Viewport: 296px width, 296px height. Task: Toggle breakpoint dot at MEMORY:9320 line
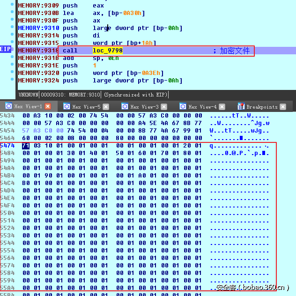click(13, 73)
